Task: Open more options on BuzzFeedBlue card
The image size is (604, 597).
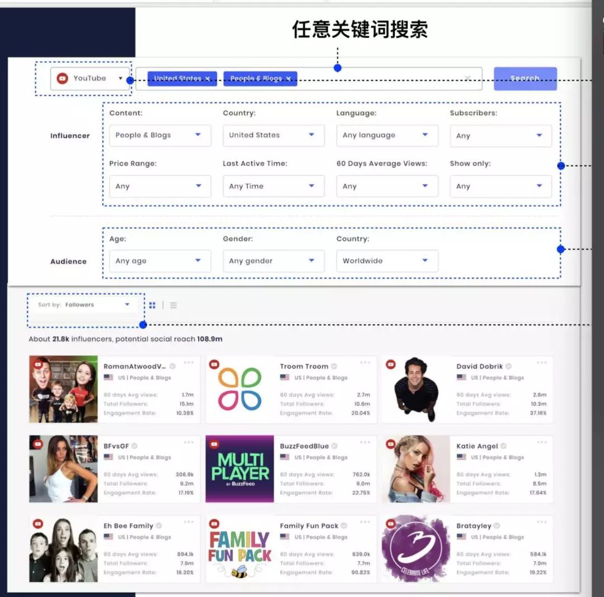Action: pyautogui.click(x=365, y=442)
